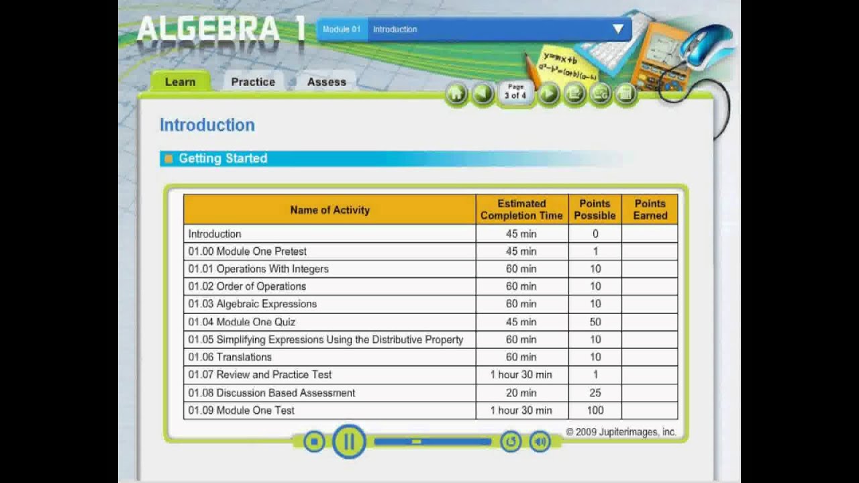The height and width of the screenshot is (483, 859).
Task: Replay the audio from the start
Action: pyautogui.click(x=511, y=441)
